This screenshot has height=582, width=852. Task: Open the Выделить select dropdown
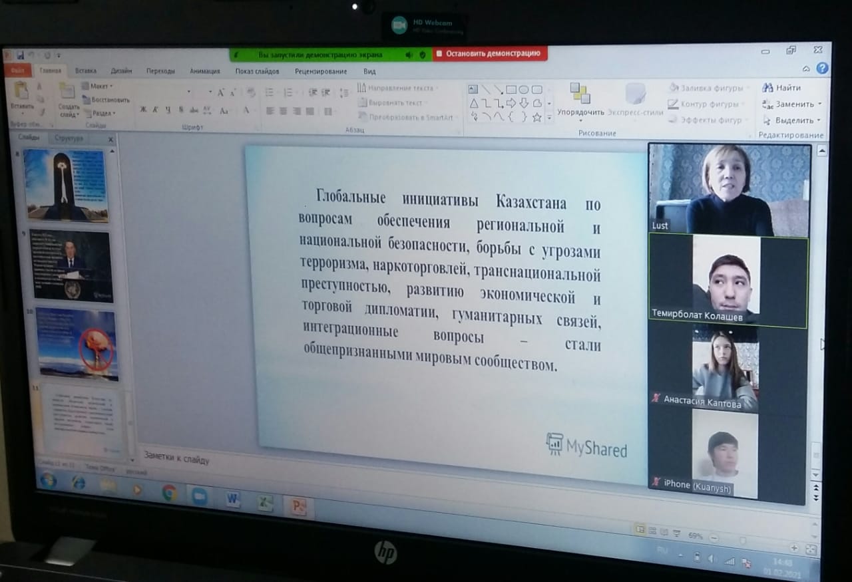pos(791,121)
